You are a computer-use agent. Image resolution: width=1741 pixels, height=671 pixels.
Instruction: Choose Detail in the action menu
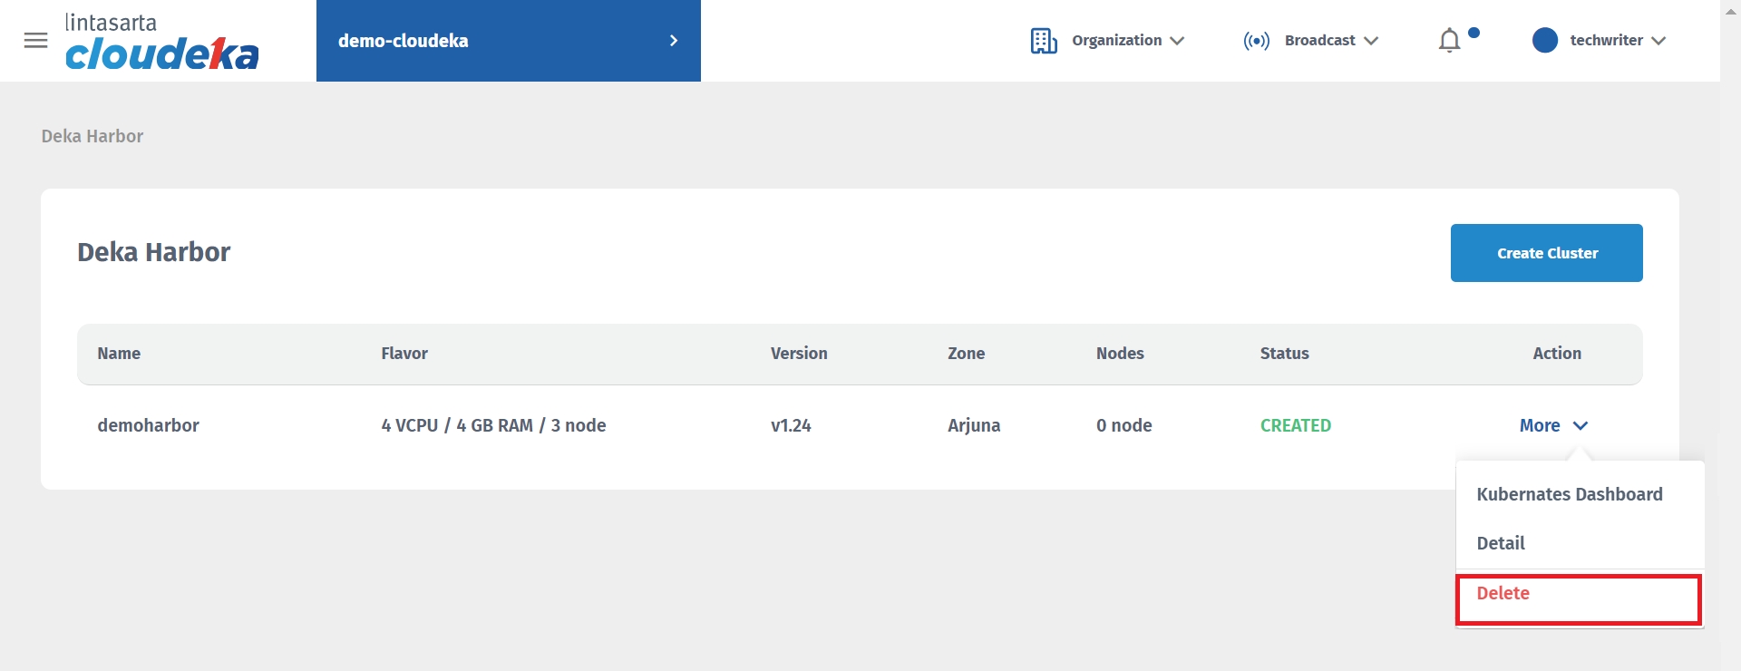click(x=1501, y=543)
